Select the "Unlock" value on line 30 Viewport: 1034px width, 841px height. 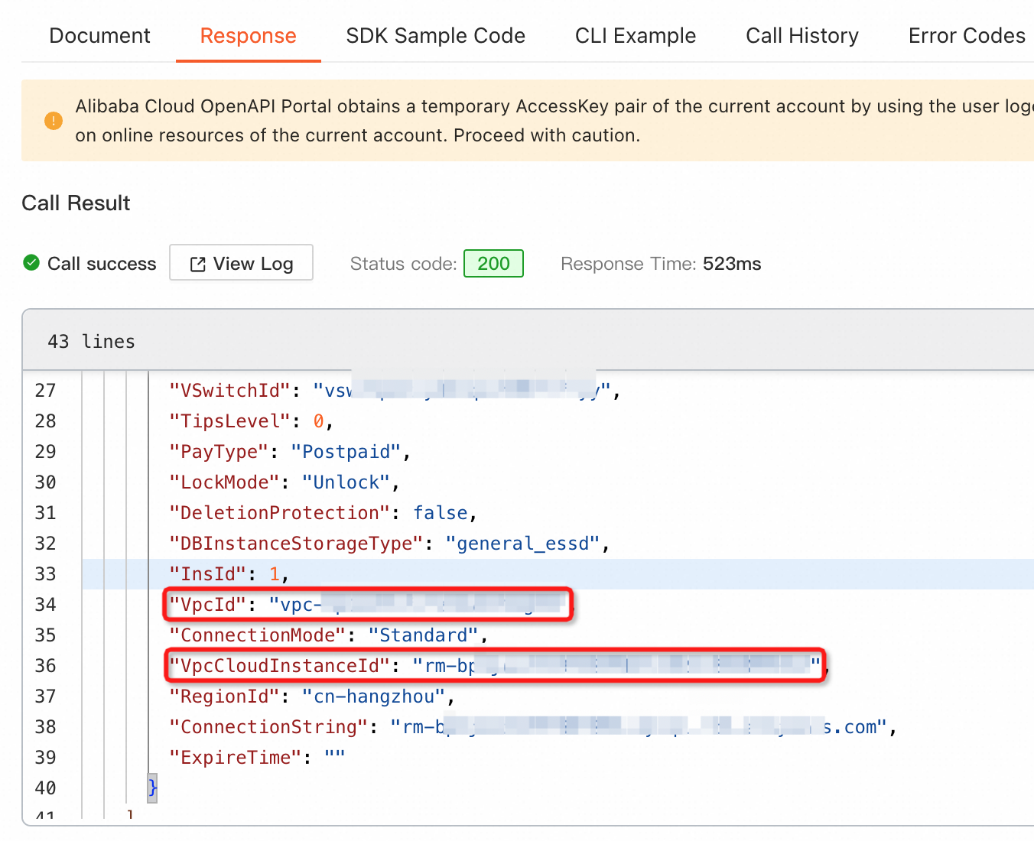point(346,482)
